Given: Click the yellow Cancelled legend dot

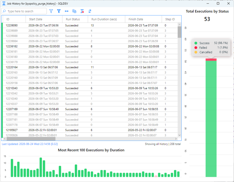Looking at the screenshot, I should click(x=196, y=52).
